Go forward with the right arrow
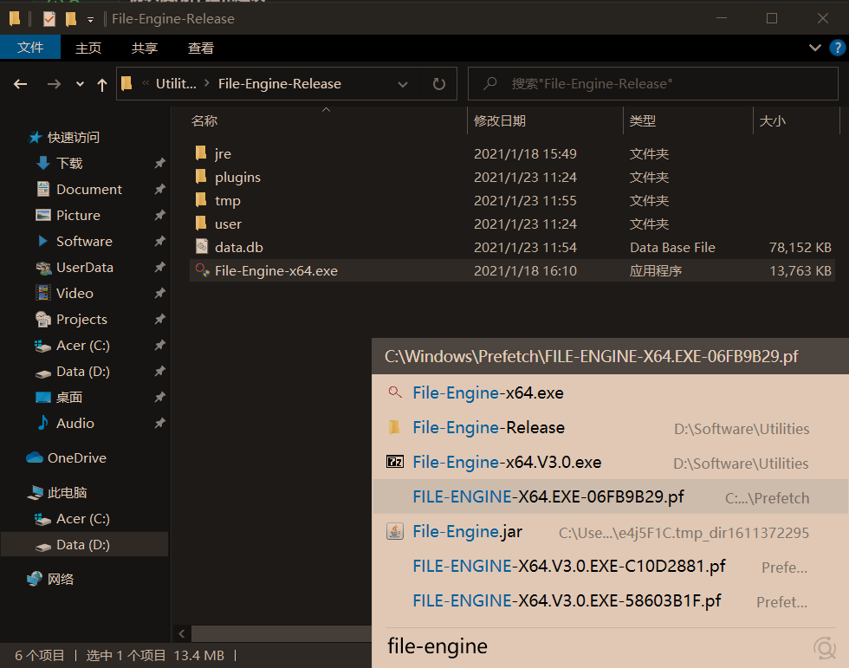 [x=54, y=84]
